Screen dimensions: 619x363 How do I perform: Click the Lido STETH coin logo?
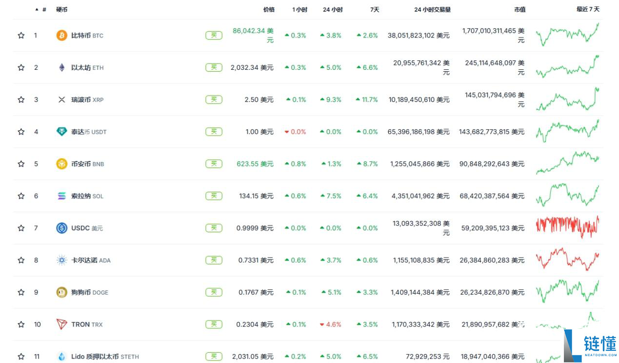(61, 357)
